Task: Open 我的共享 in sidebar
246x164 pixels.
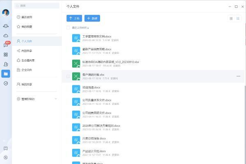Action: (x=37, y=84)
